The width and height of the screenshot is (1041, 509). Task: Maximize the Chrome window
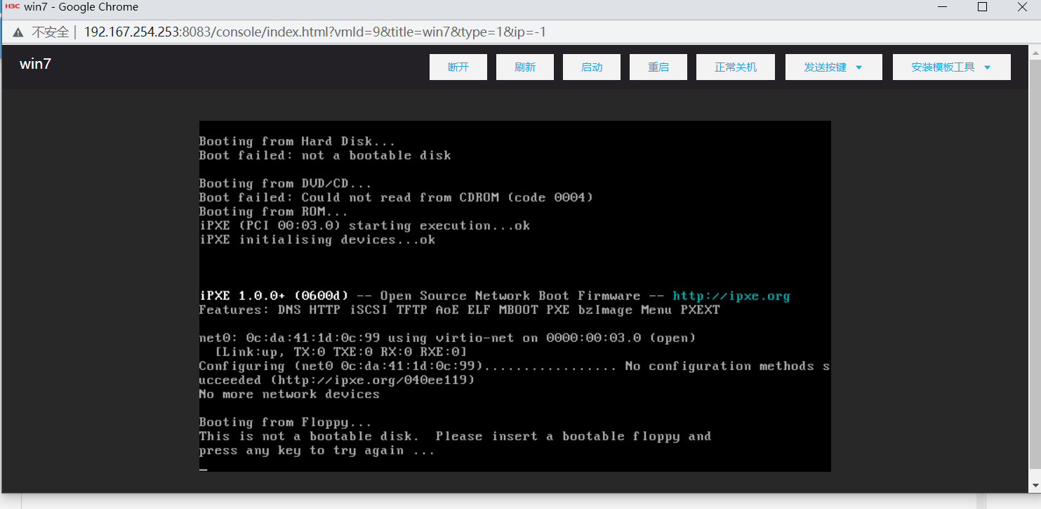tap(983, 7)
